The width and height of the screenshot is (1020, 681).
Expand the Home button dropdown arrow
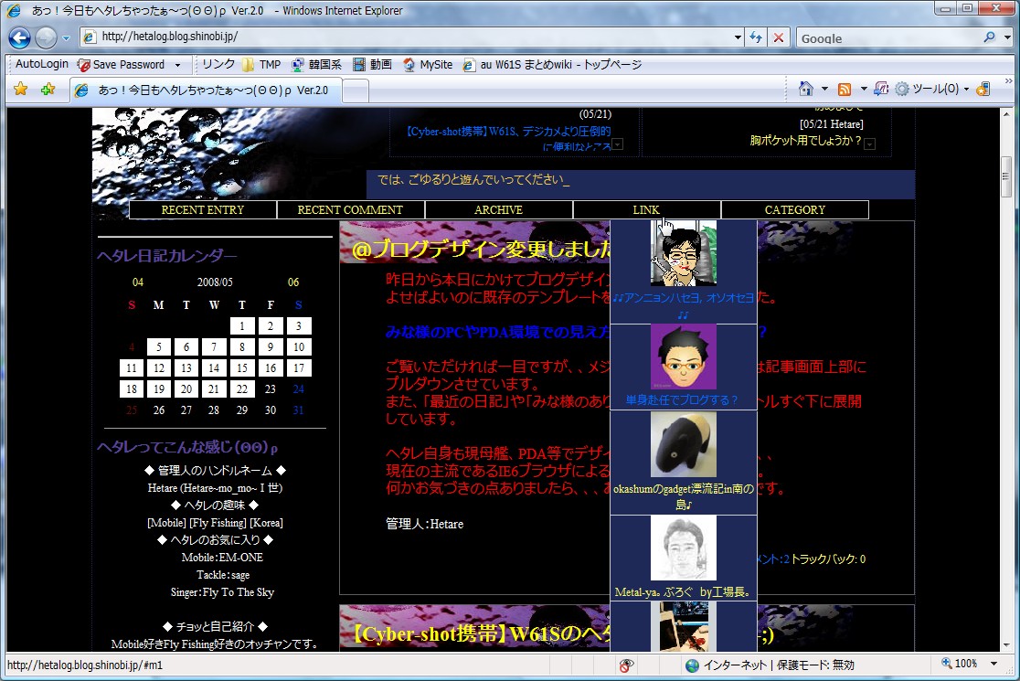[x=824, y=89]
